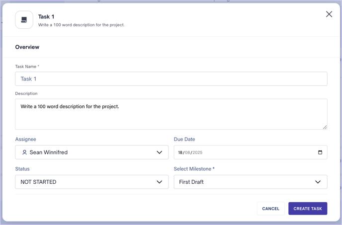The image size is (342, 225).
Task: Click the Create Task button
Action: 308,209
